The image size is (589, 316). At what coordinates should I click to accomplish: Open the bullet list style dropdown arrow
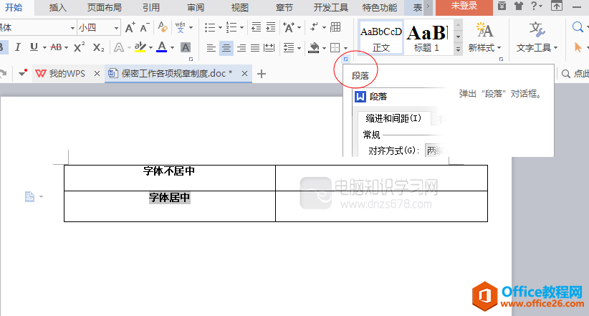220,28
